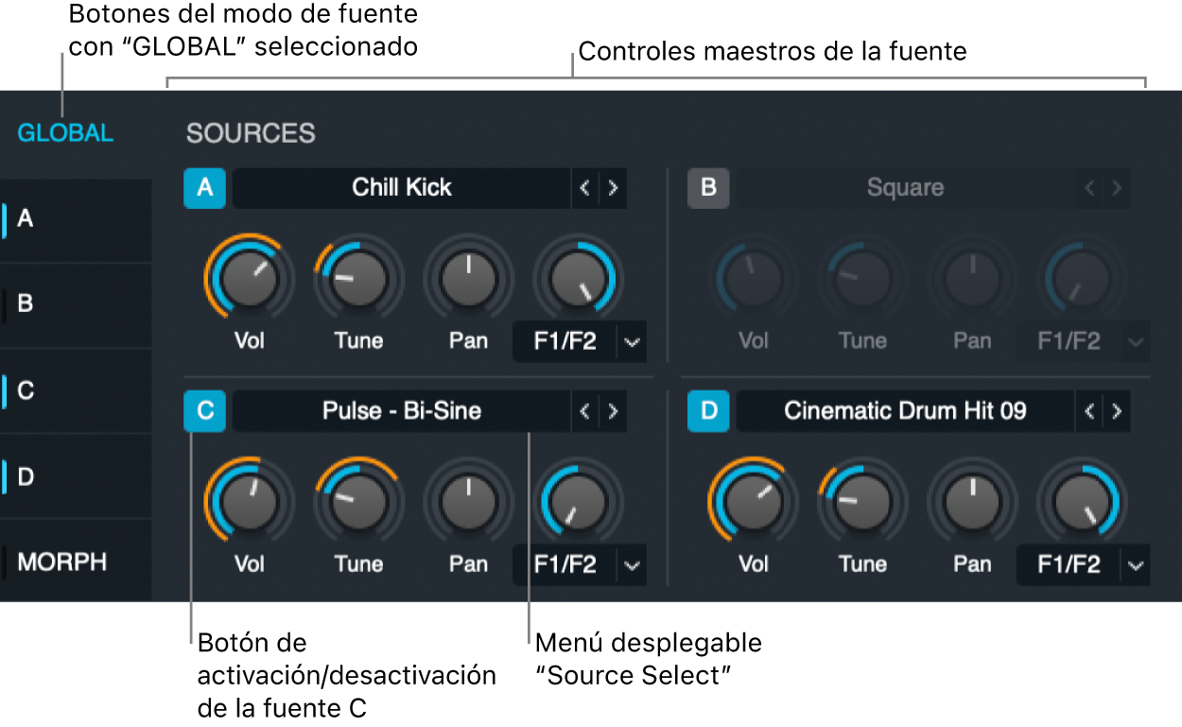Click source D Vol knob
Screen dimensions: 1182x727
tap(753, 501)
